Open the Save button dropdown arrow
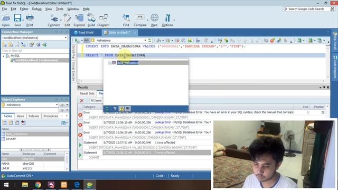 tap(23, 20)
